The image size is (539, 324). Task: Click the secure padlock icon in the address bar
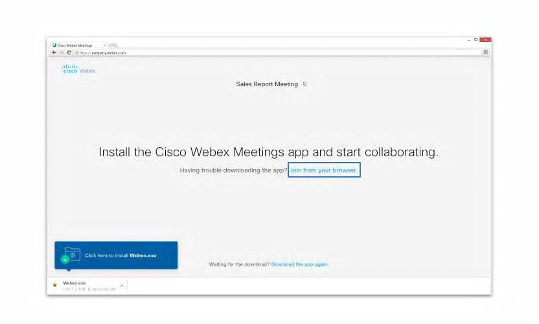pyautogui.click(x=76, y=52)
